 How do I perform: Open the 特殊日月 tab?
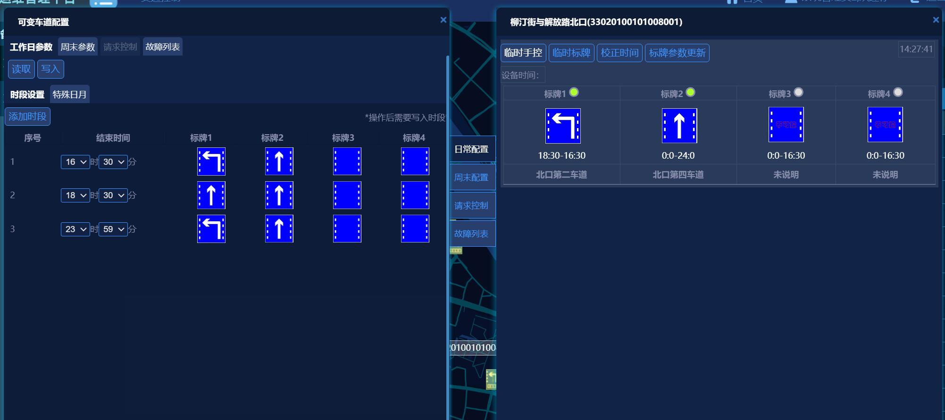pyautogui.click(x=69, y=95)
